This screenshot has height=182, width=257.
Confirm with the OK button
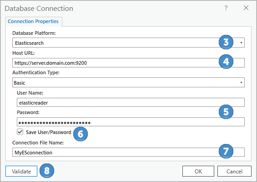[x=198, y=171]
